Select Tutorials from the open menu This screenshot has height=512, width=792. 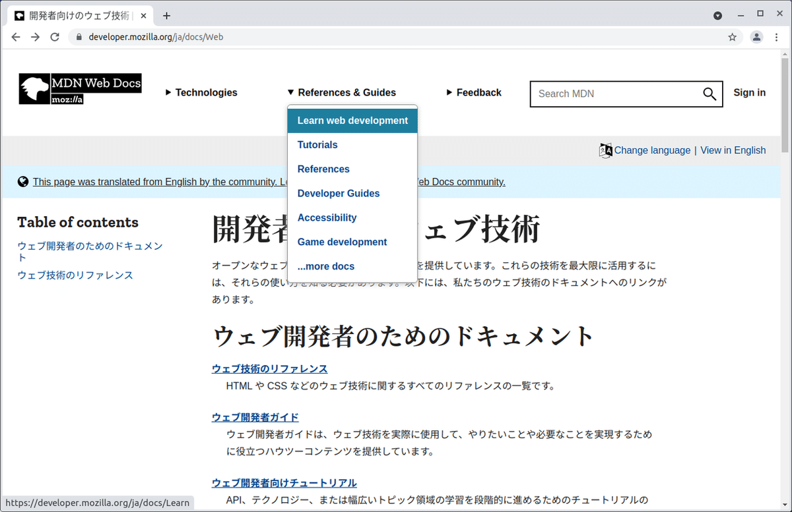click(317, 144)
